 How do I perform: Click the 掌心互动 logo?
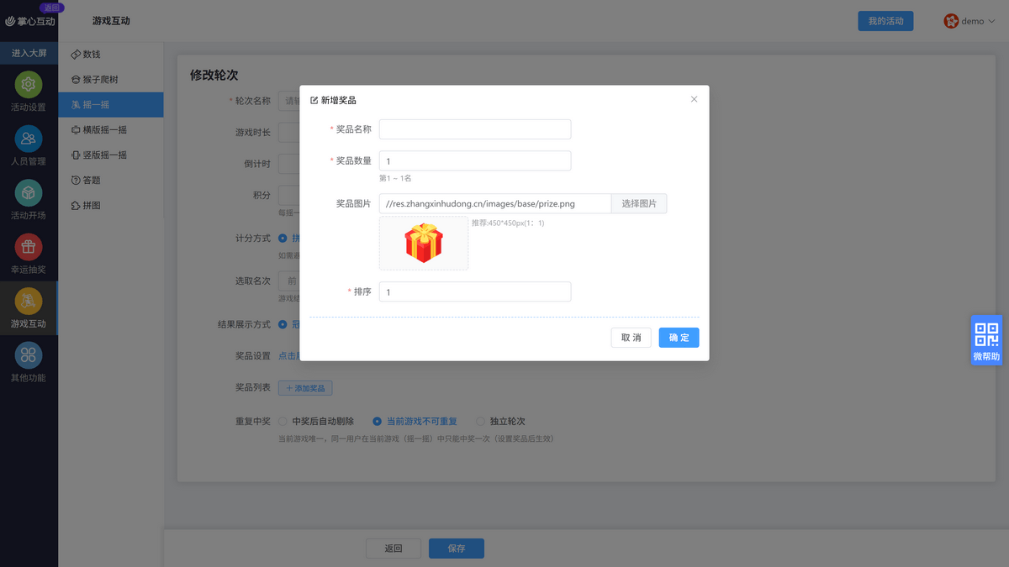pyautogui.click(x=30, y=21)
